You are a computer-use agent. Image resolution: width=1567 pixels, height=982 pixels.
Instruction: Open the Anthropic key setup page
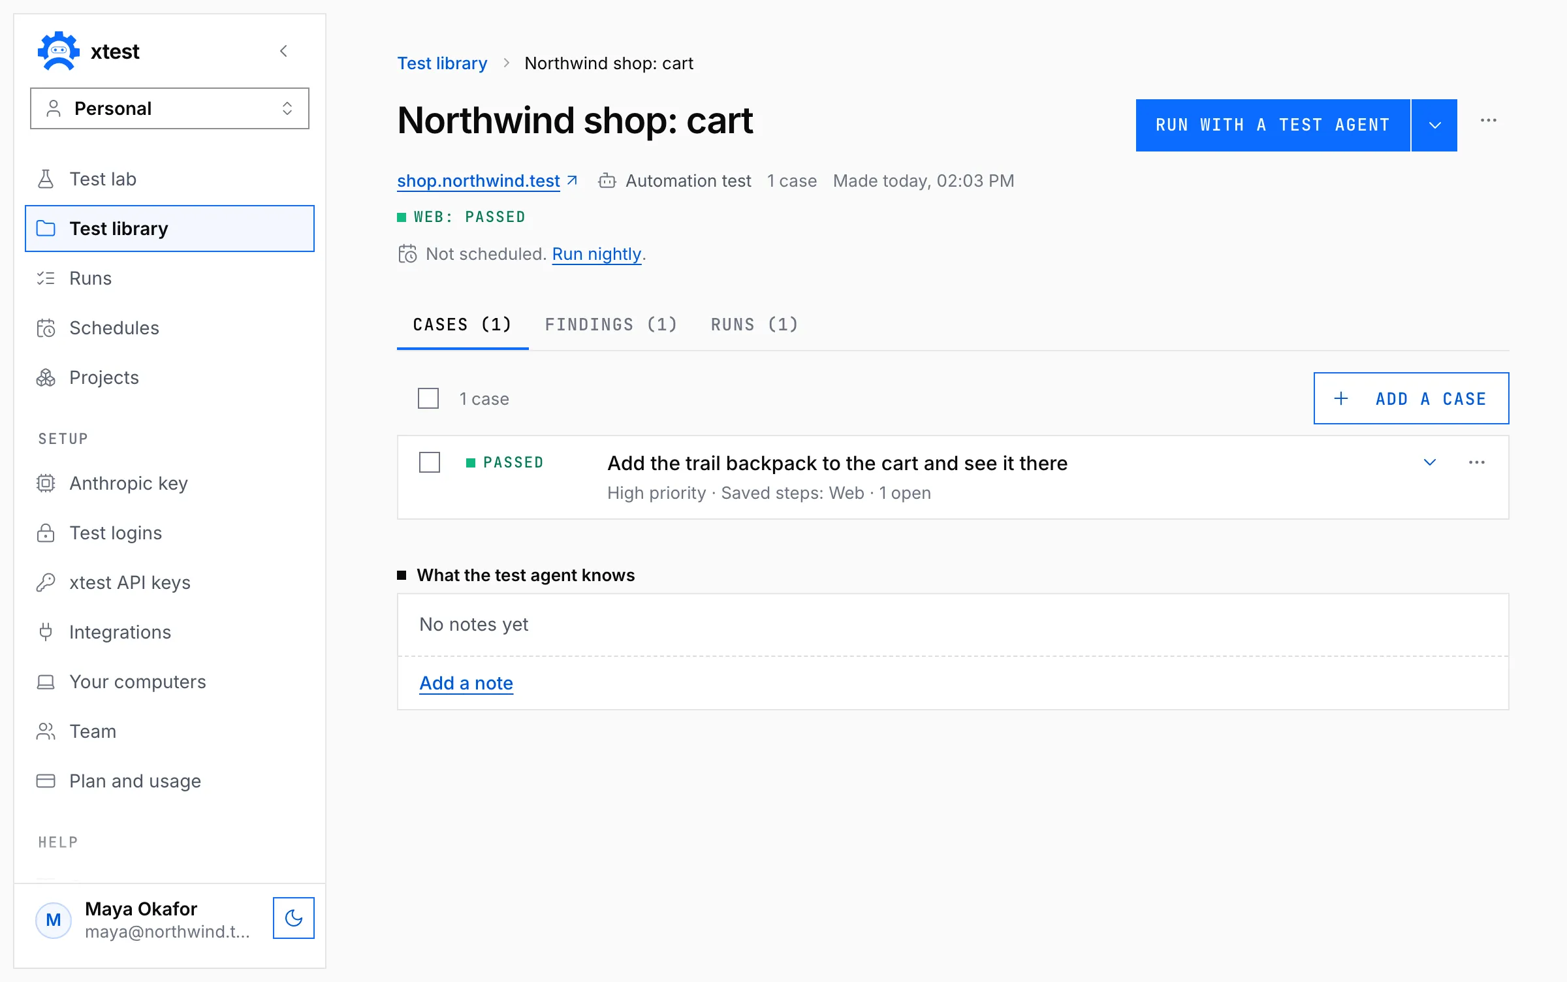pos(170,483)
